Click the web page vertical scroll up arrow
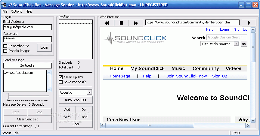 (x=253, y=30)
